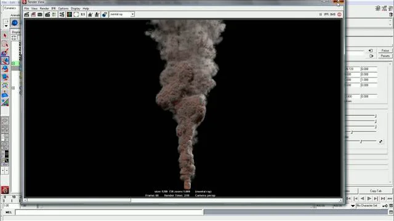
Task: Open the shelf tab arrow menu in Maya
Action: [x=6, y=26]
